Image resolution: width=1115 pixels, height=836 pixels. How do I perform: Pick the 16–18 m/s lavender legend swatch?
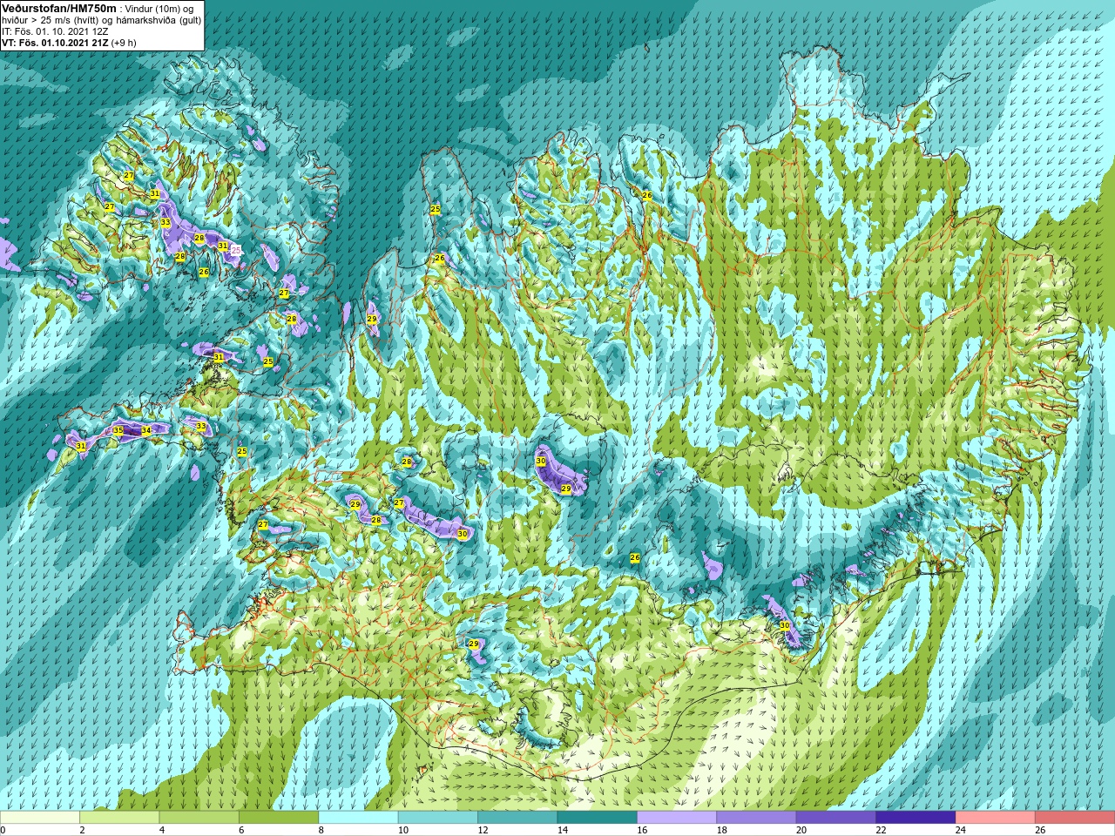(677, 818)
